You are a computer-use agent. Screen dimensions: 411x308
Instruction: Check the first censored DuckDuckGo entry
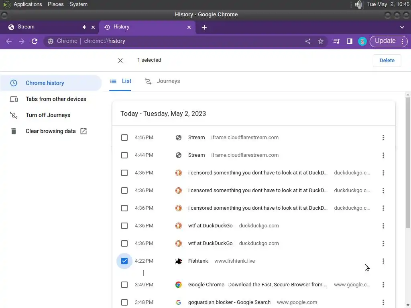pyautogui.click(x=124, y=173)
